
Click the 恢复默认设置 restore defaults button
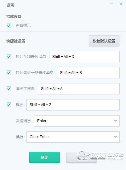point(104,41)
